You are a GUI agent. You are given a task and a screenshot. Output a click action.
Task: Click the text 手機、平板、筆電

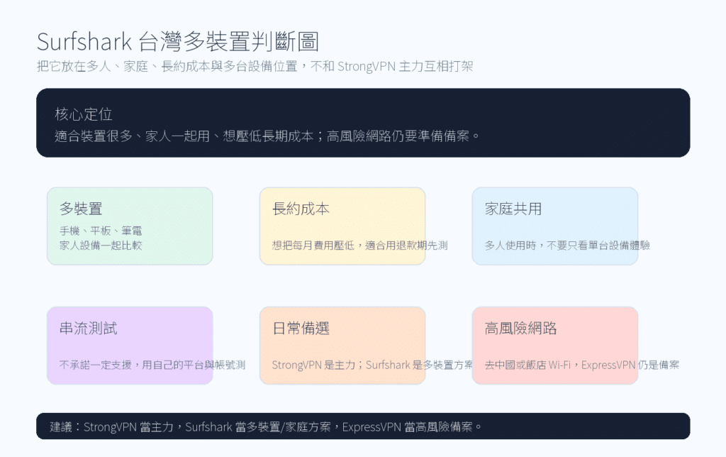click(101, 231)
